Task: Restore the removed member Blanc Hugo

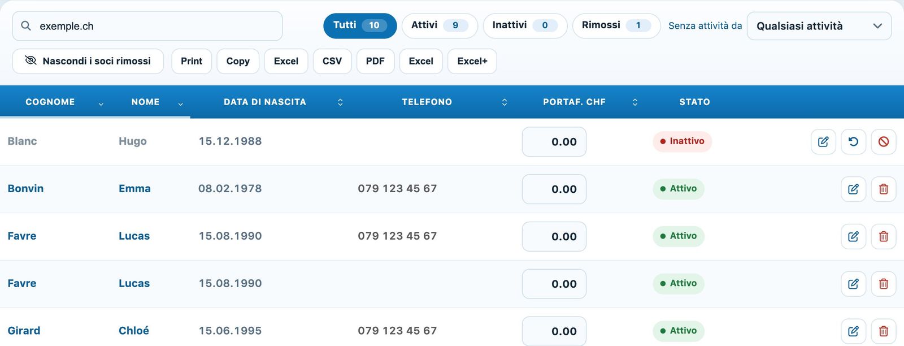Action: coord(854,142)
